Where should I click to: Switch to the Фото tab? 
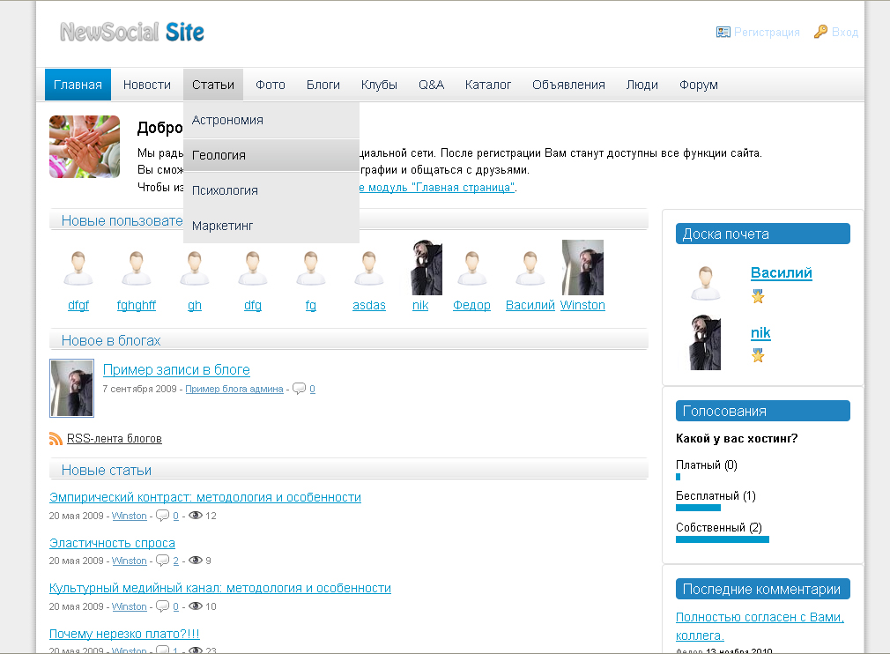click(x=271, y=84)
